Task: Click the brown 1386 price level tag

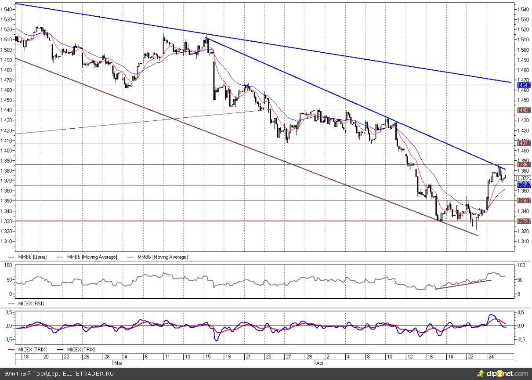Action: point(524,164)
